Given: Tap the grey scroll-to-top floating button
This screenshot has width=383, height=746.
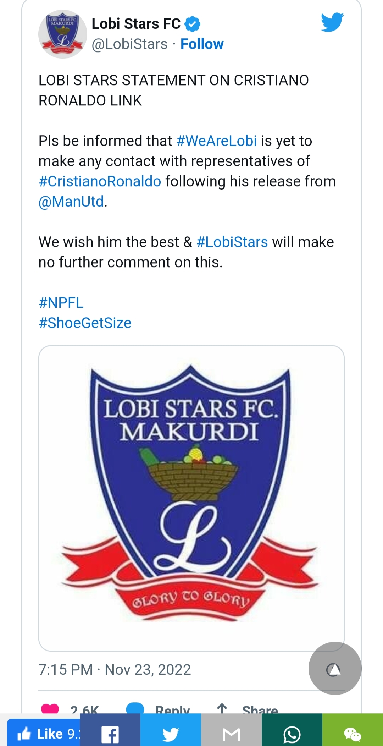Looking at the screenshot, I should point(335,668).
